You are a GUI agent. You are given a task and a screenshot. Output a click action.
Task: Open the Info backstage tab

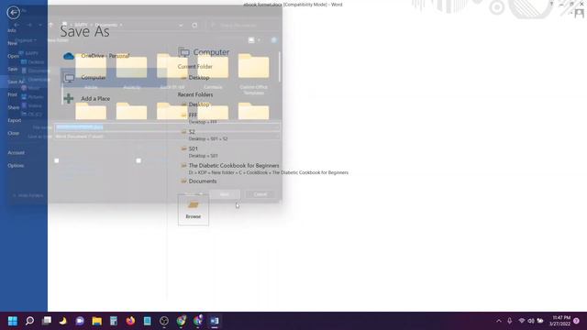[12, 30]
